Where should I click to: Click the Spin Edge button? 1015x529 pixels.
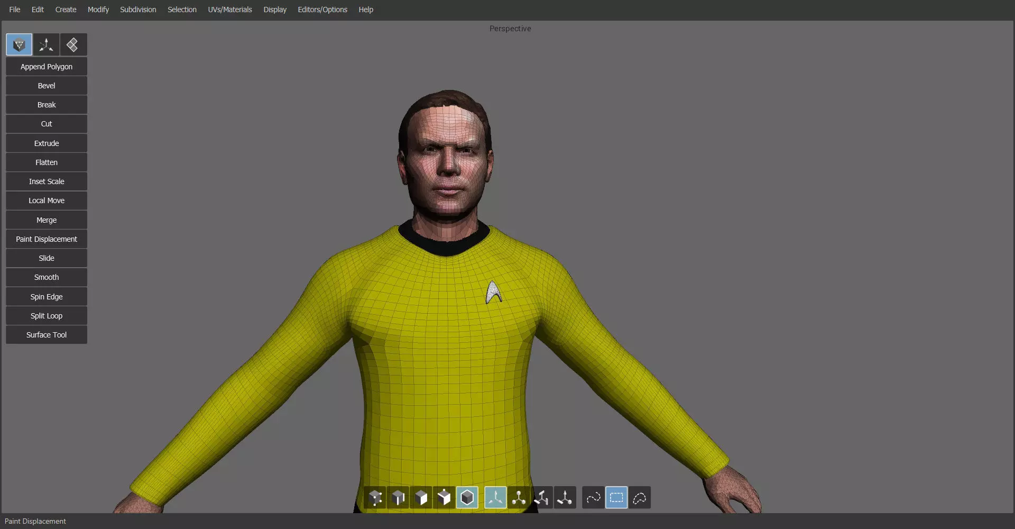click(x=47, y=297)
